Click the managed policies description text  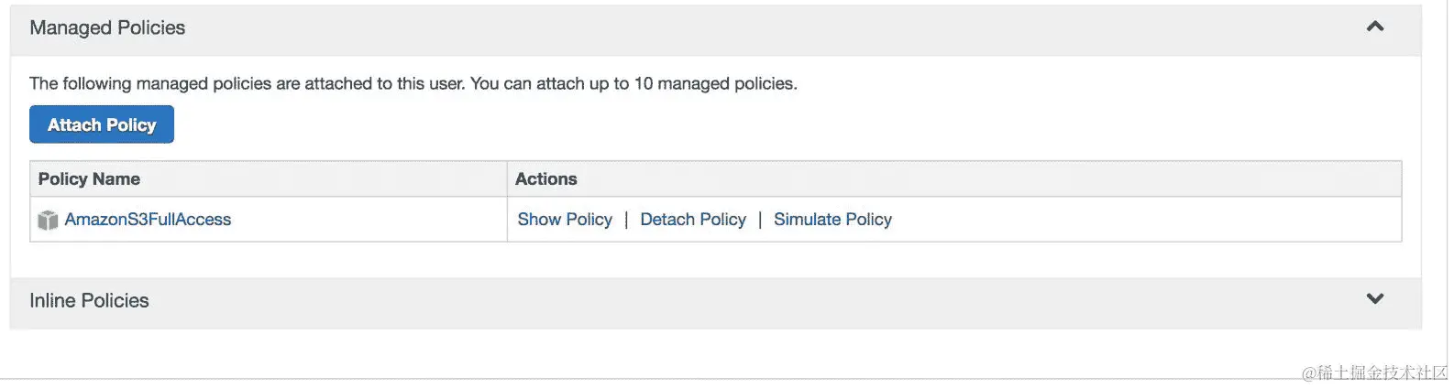tap(413, 83)
